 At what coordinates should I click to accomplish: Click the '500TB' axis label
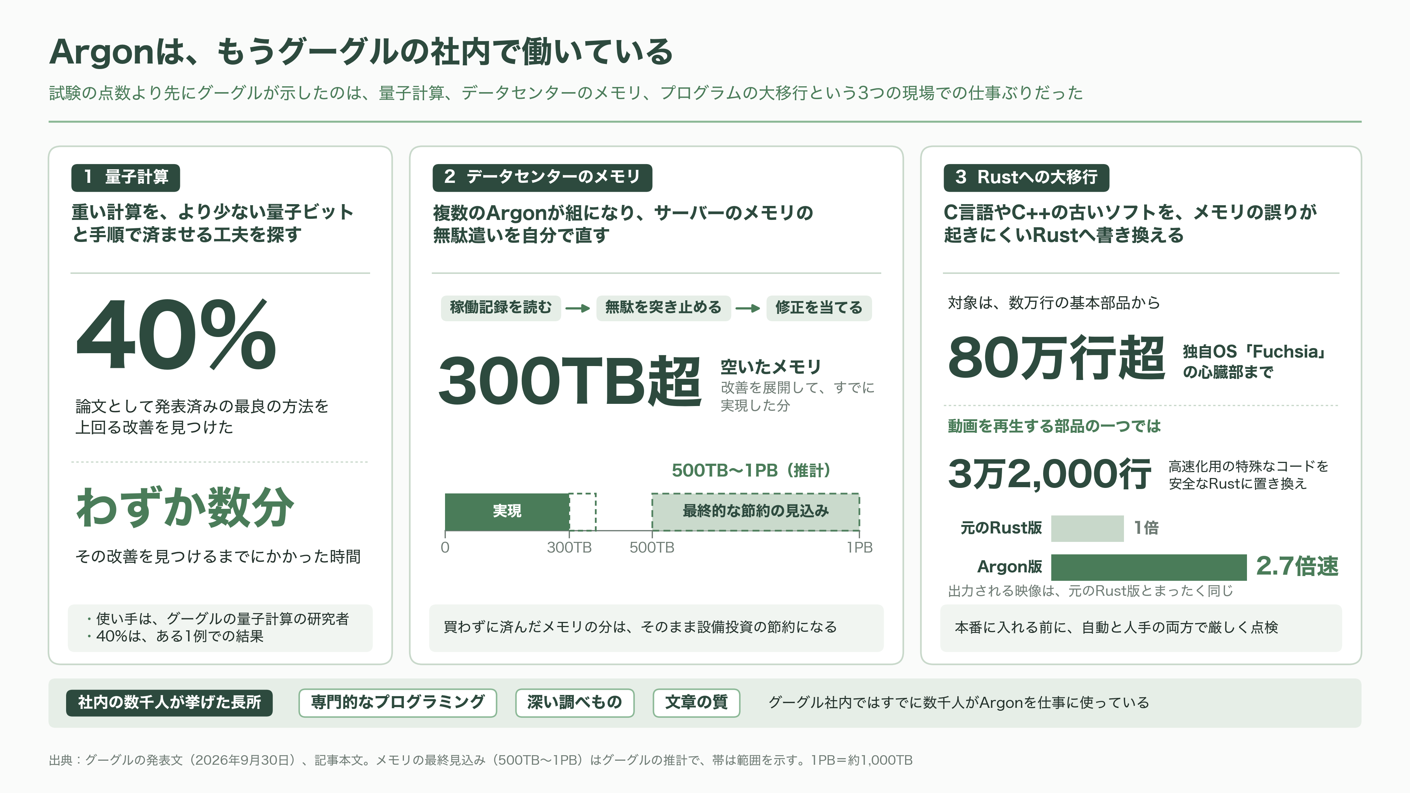click(651, 548)
